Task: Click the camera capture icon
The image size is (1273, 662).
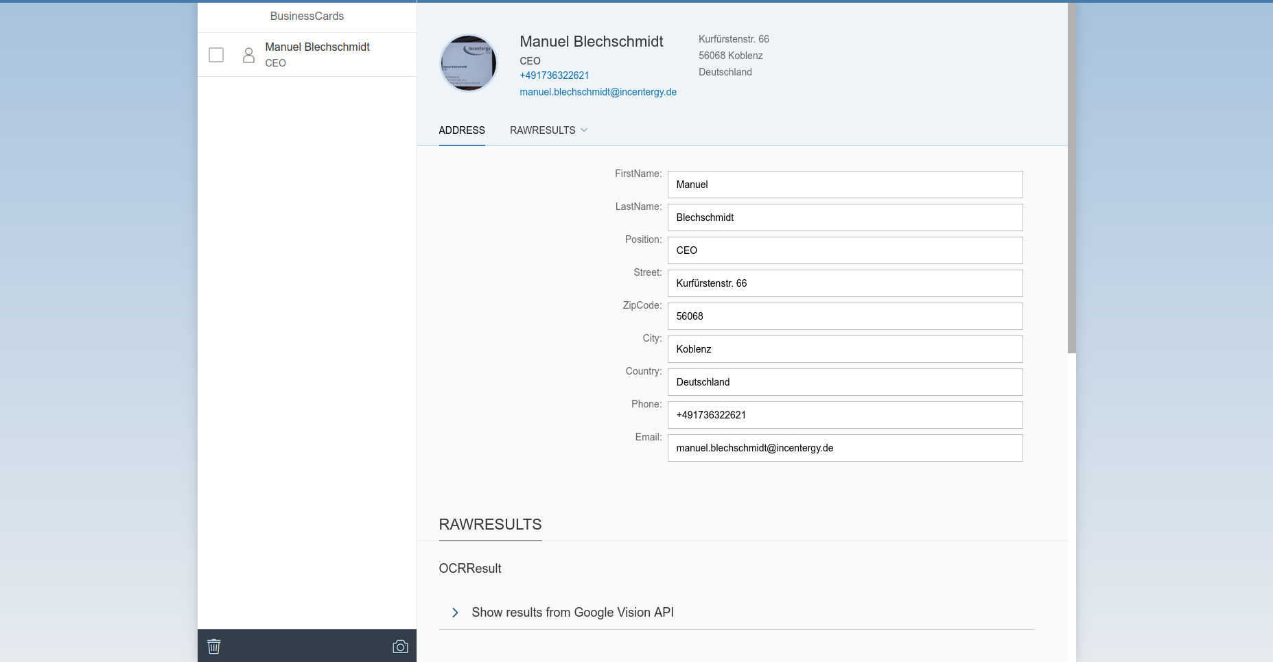Action: (400, 646)
